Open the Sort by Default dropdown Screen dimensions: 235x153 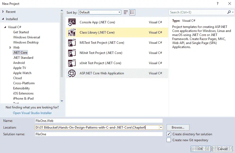pos(100,12)
